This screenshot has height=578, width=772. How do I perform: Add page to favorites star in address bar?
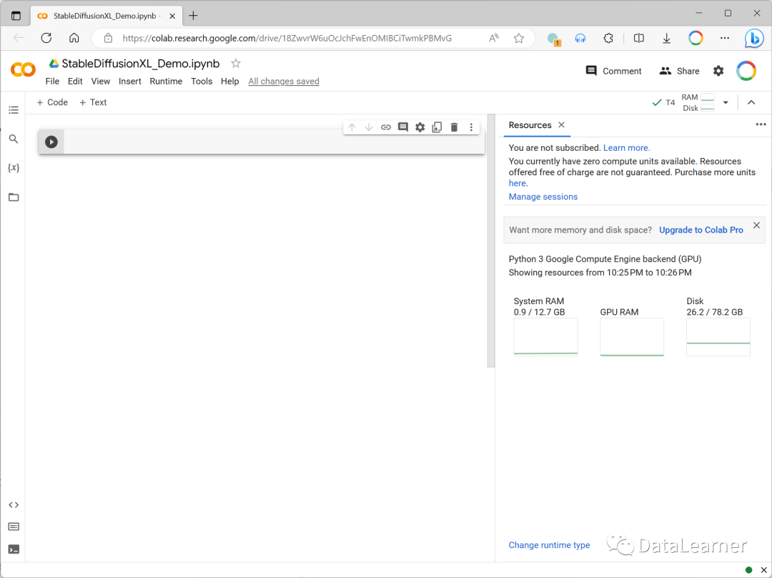[518, 38]
